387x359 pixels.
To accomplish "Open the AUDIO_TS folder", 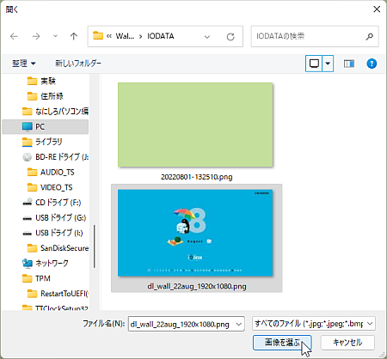I will click(x=51, y=172).
